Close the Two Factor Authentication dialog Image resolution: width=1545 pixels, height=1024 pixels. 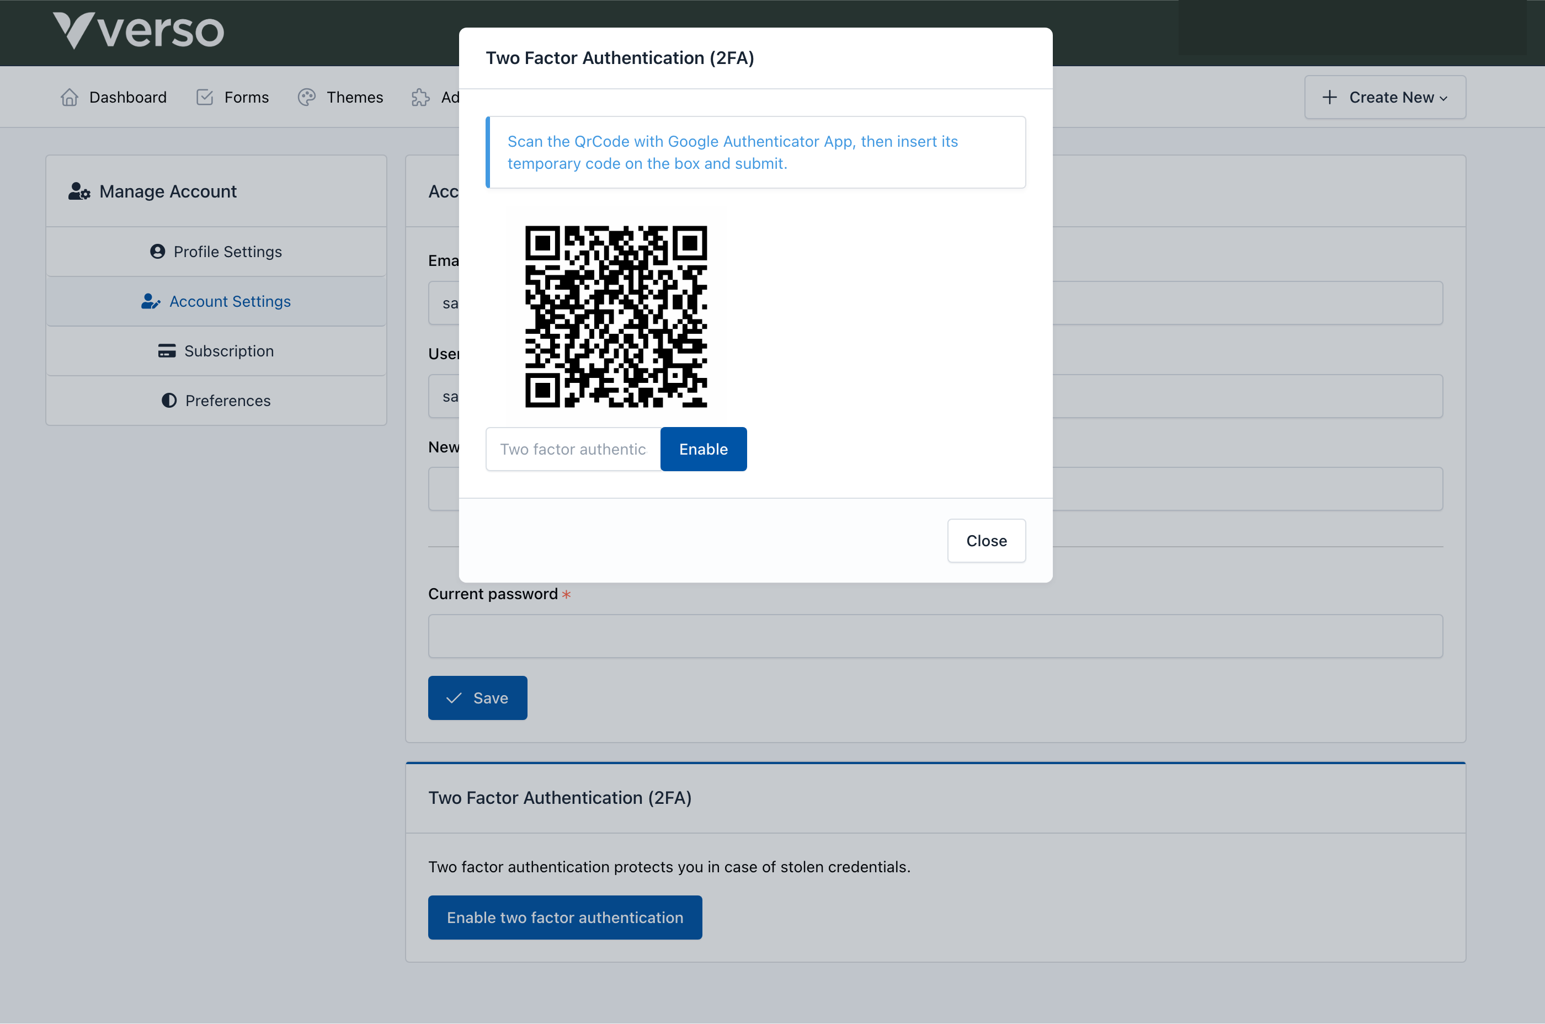coord(986,540)
